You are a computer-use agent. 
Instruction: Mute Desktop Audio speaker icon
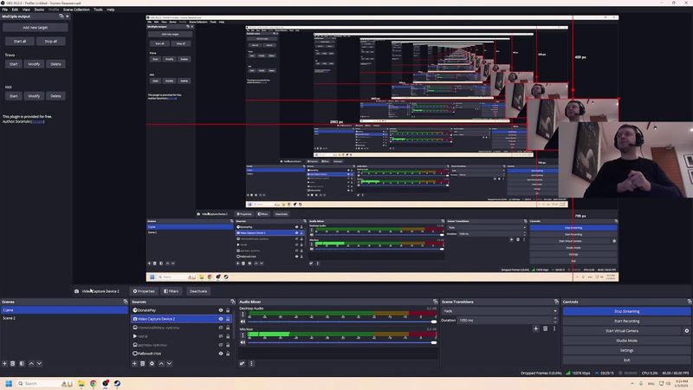tap(243, 321)
